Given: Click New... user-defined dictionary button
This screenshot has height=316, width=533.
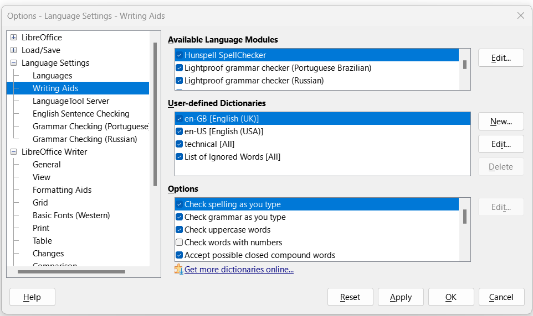Looking at the screenshot, I should [501, 122].
